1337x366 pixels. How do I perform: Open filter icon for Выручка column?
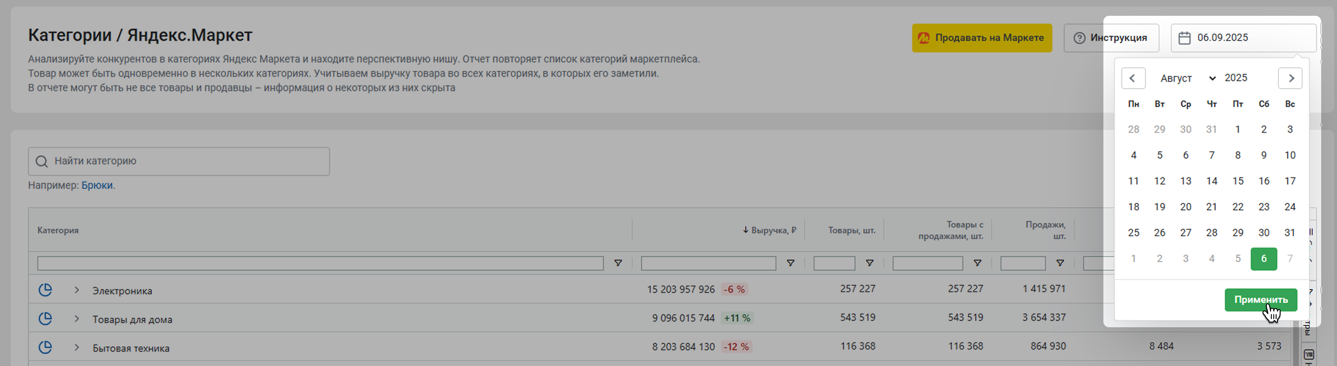coord(790,263)
